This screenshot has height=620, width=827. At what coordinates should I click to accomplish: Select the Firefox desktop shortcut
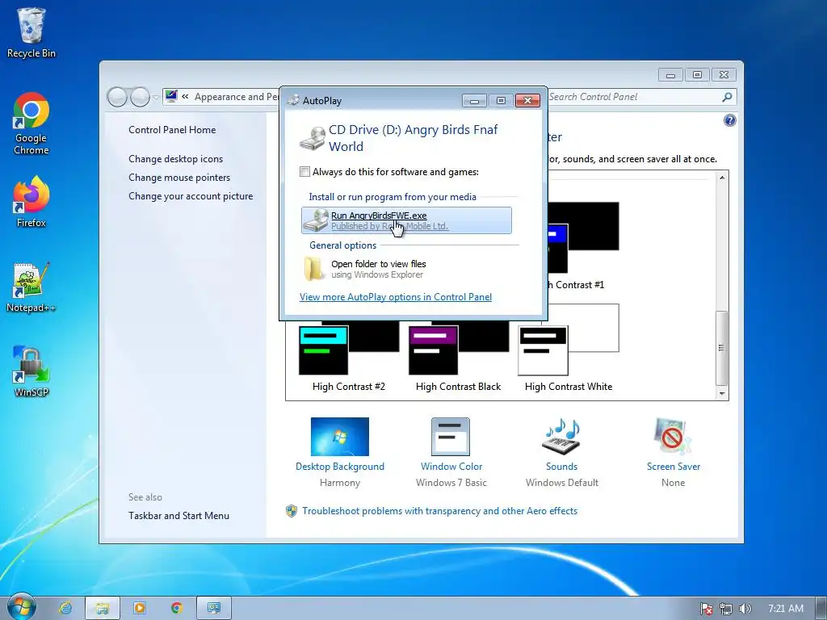click(31, 202)
